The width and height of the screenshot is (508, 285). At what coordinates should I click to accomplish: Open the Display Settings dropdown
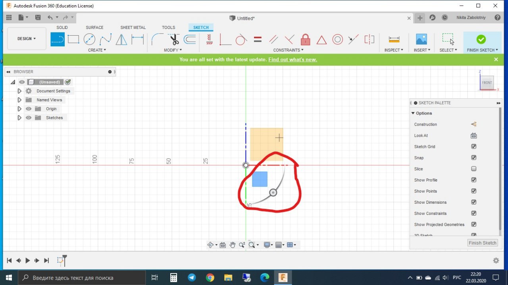click(269, 245)
